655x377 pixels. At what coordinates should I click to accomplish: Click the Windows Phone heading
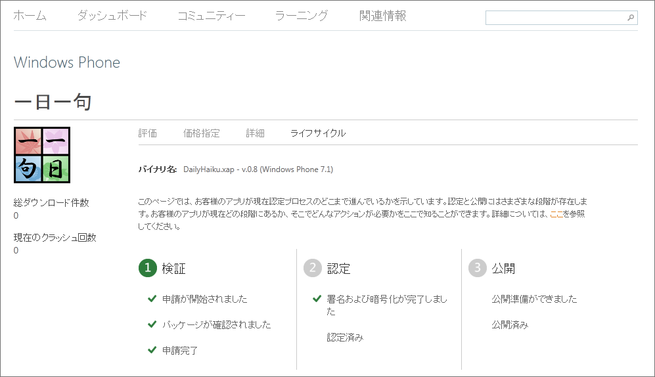click(67, 62)
